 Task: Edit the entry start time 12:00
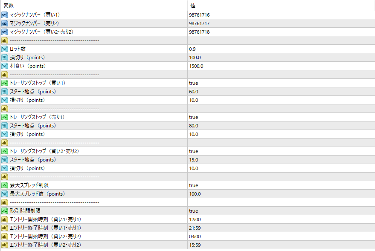pyautogui.click(x=195, y=219)
